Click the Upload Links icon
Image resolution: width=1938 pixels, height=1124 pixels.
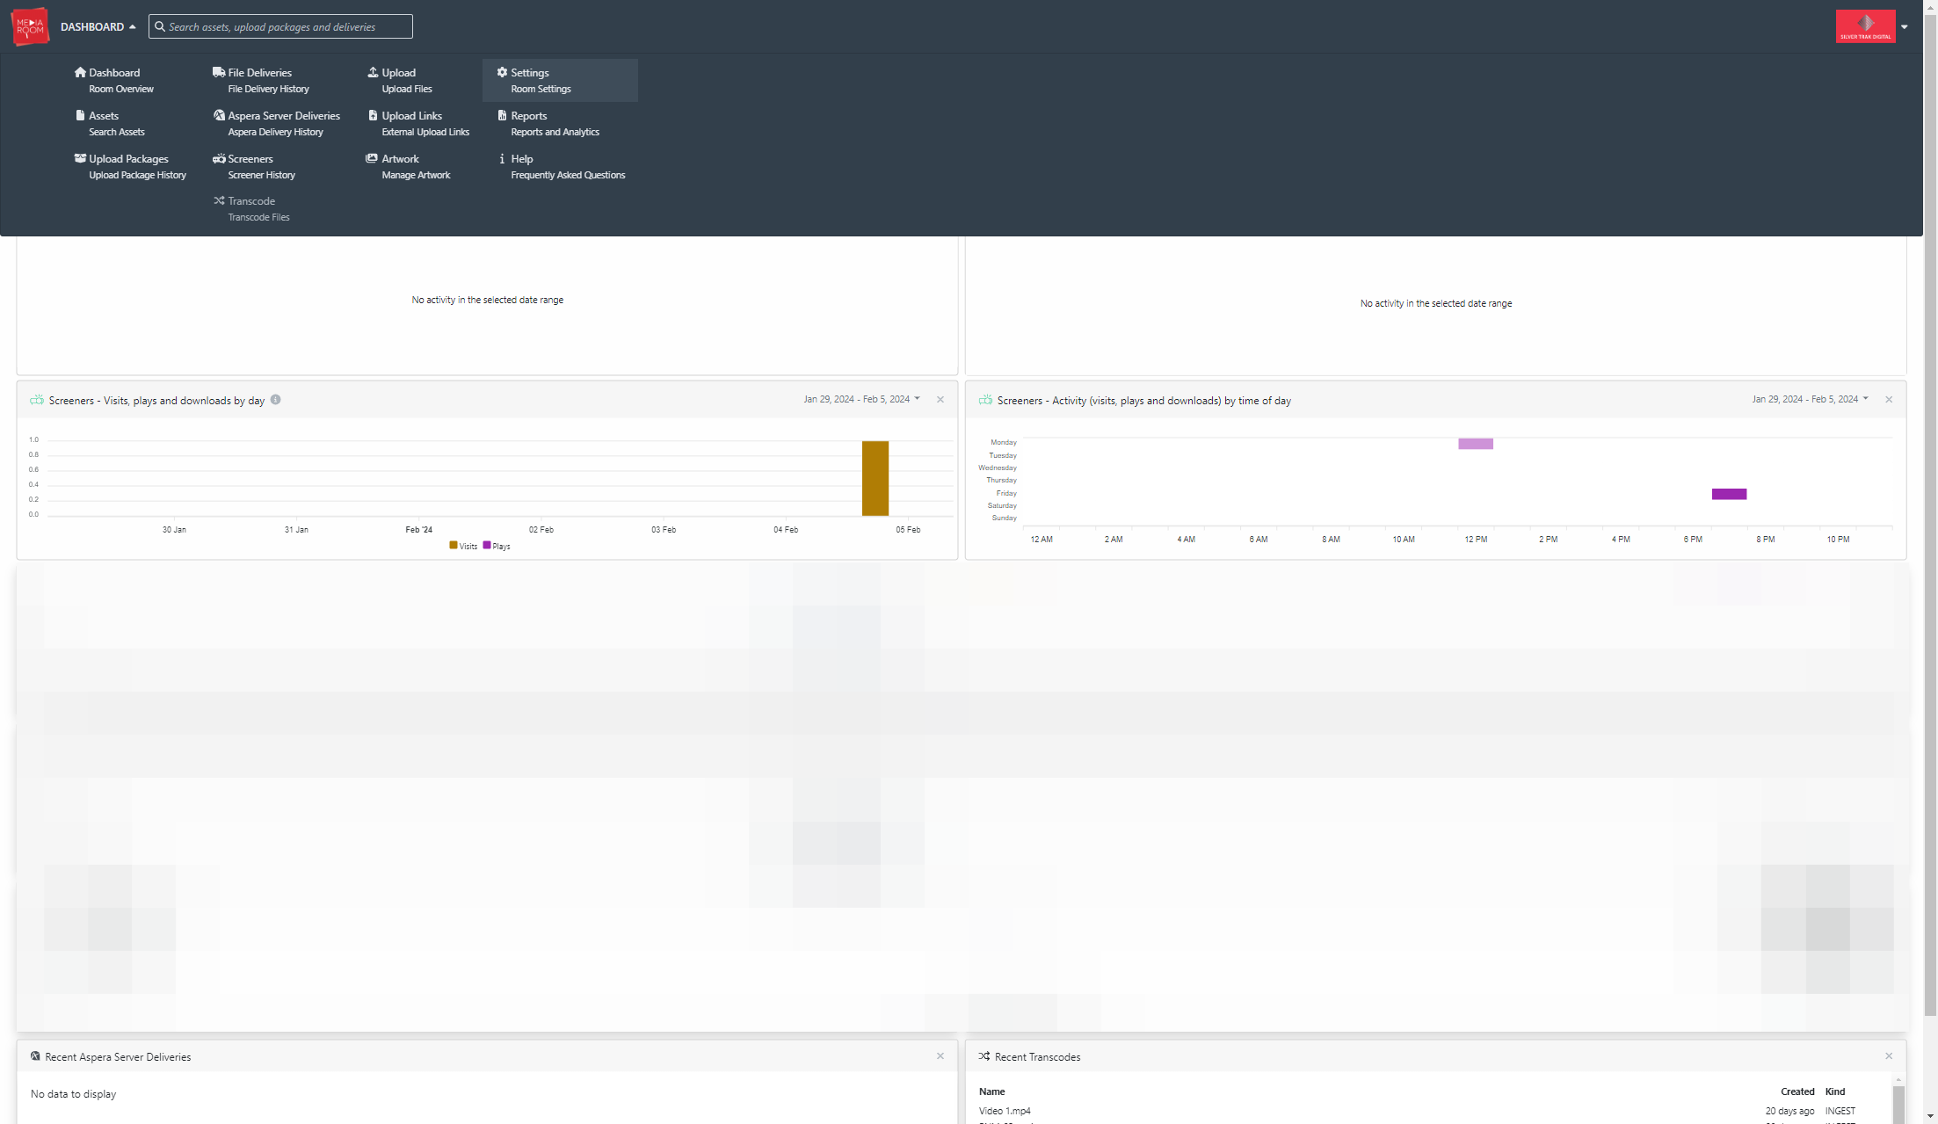[373, 115]
